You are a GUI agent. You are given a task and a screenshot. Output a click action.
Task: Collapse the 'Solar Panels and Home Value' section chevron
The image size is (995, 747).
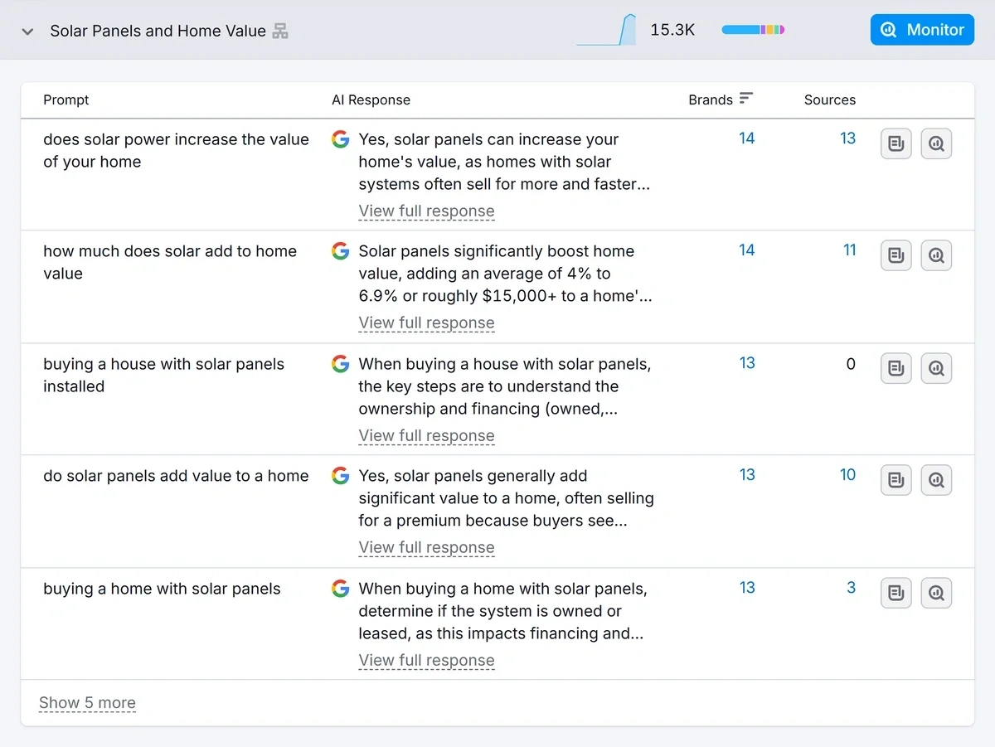coord(27,31)
